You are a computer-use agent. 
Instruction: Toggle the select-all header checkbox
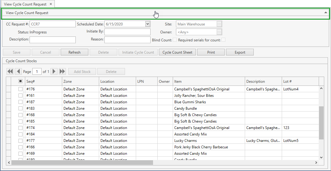(x=20, y=81)
